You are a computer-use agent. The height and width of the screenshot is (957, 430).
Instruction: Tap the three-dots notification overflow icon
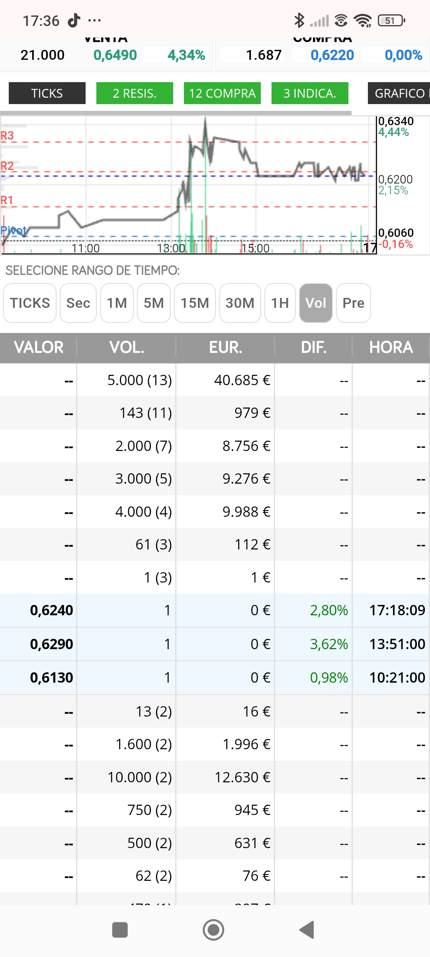94,20
